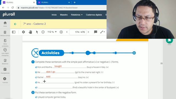Image resolution: width=176 pixels, height=99 pixels.
Task: Close the second PLURALL tab
Action: coord(69,2)
